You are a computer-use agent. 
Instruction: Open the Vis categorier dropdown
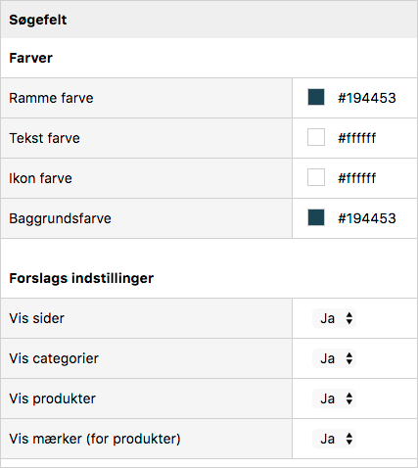[x=334, y=358]
